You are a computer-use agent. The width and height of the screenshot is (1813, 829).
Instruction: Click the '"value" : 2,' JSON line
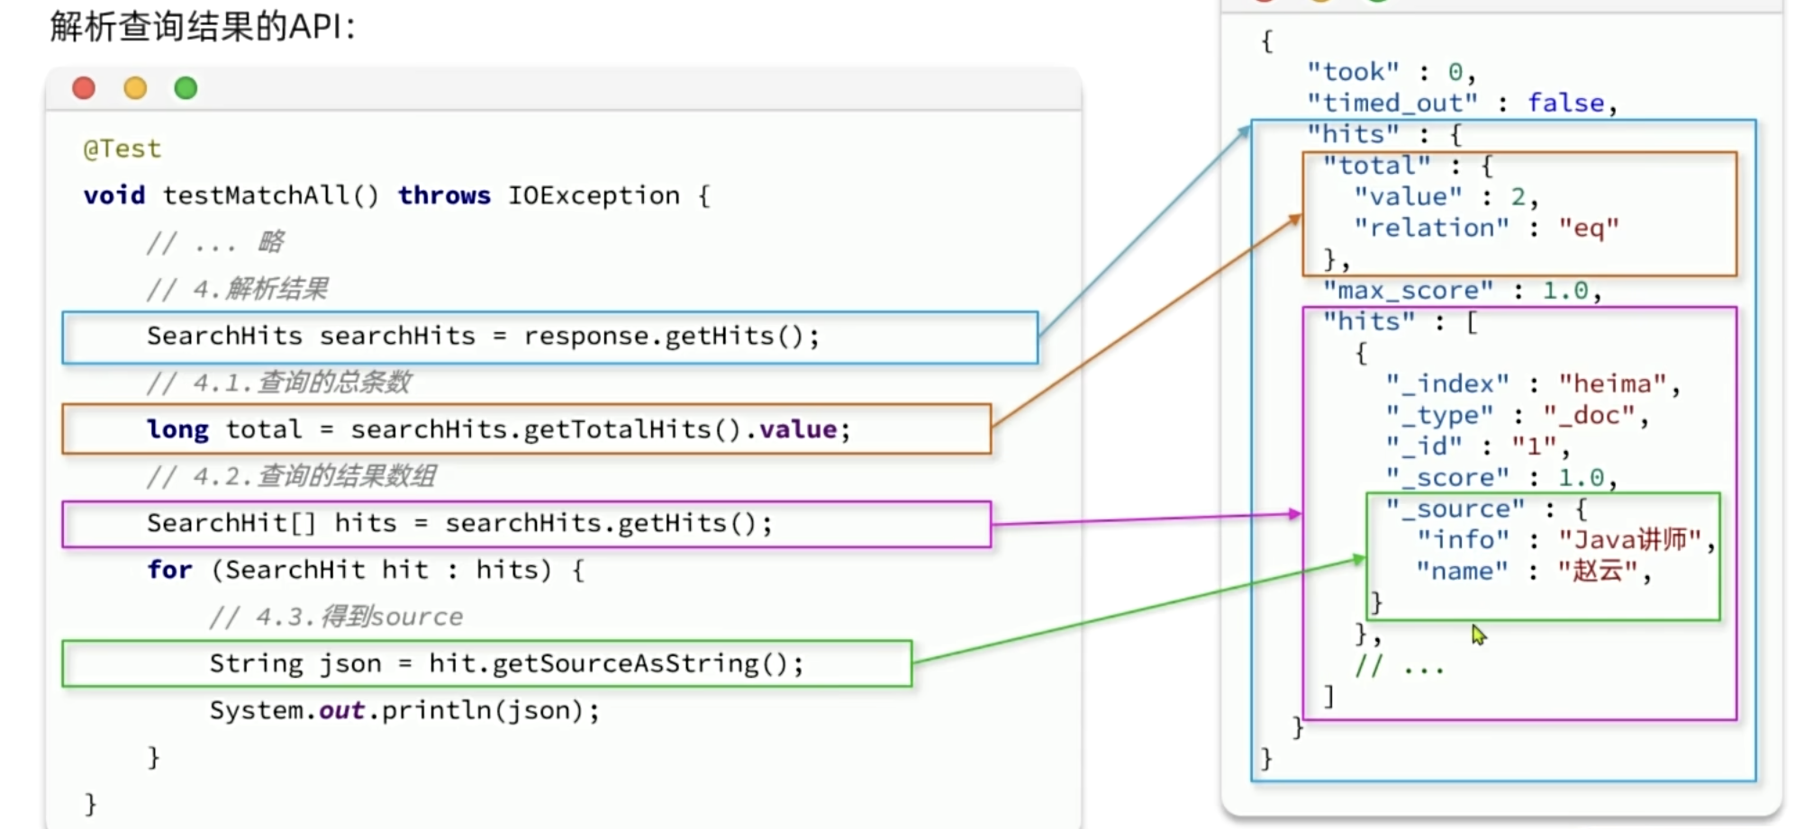click(x=1446, y=197)
